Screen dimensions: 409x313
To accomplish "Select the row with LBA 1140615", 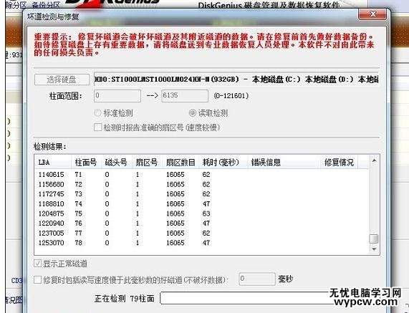I will [x=201, y=175].
